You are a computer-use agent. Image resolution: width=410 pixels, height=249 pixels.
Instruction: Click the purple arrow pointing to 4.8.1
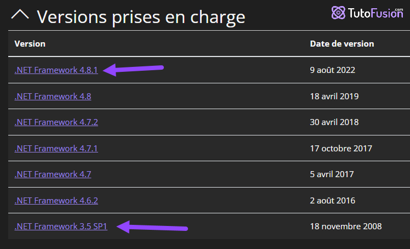(133, 70)
